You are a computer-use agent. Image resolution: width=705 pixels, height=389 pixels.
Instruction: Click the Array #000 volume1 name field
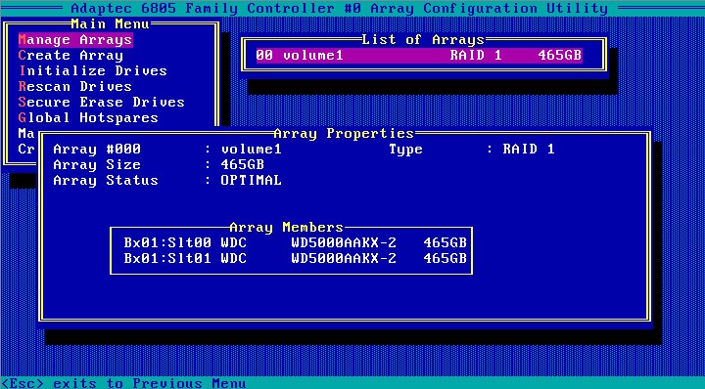tap(167, 150)
